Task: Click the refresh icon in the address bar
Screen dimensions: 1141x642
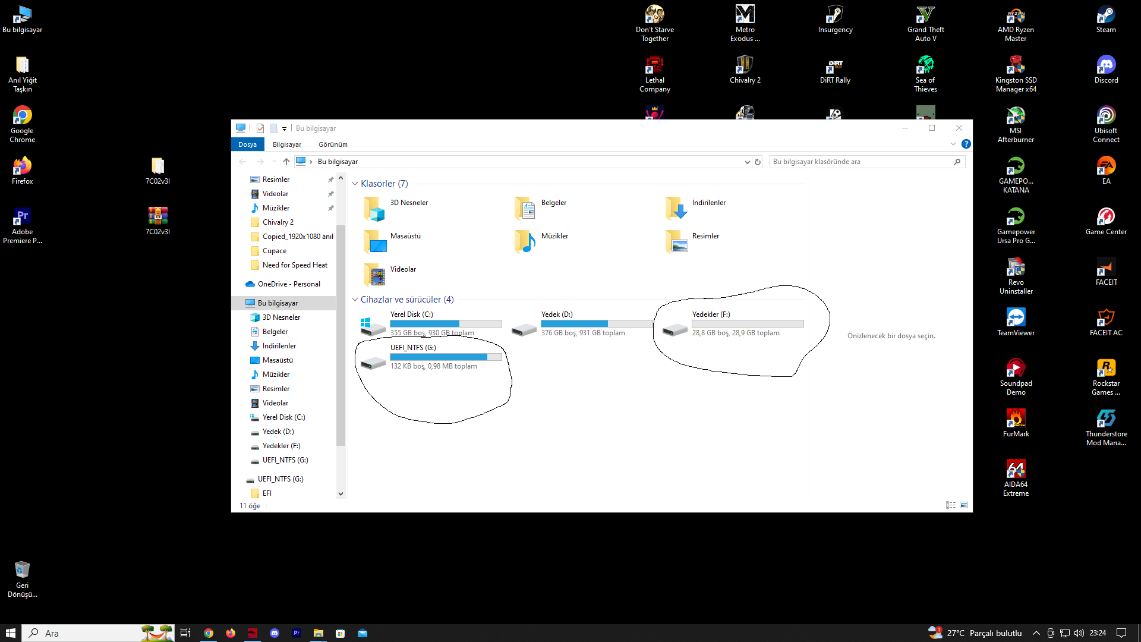Action: (758, 162)
